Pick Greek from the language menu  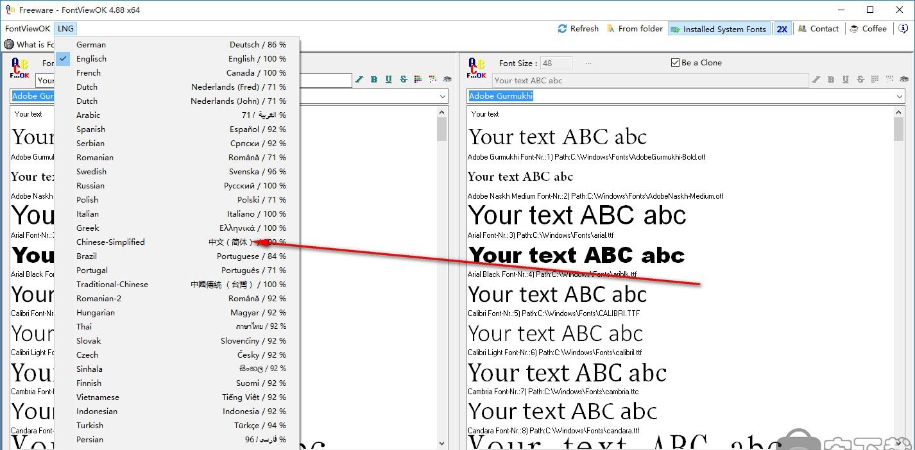(177, 228)
